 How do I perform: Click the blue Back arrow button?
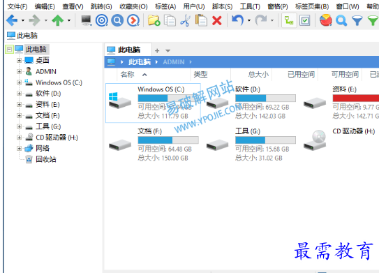12,20
